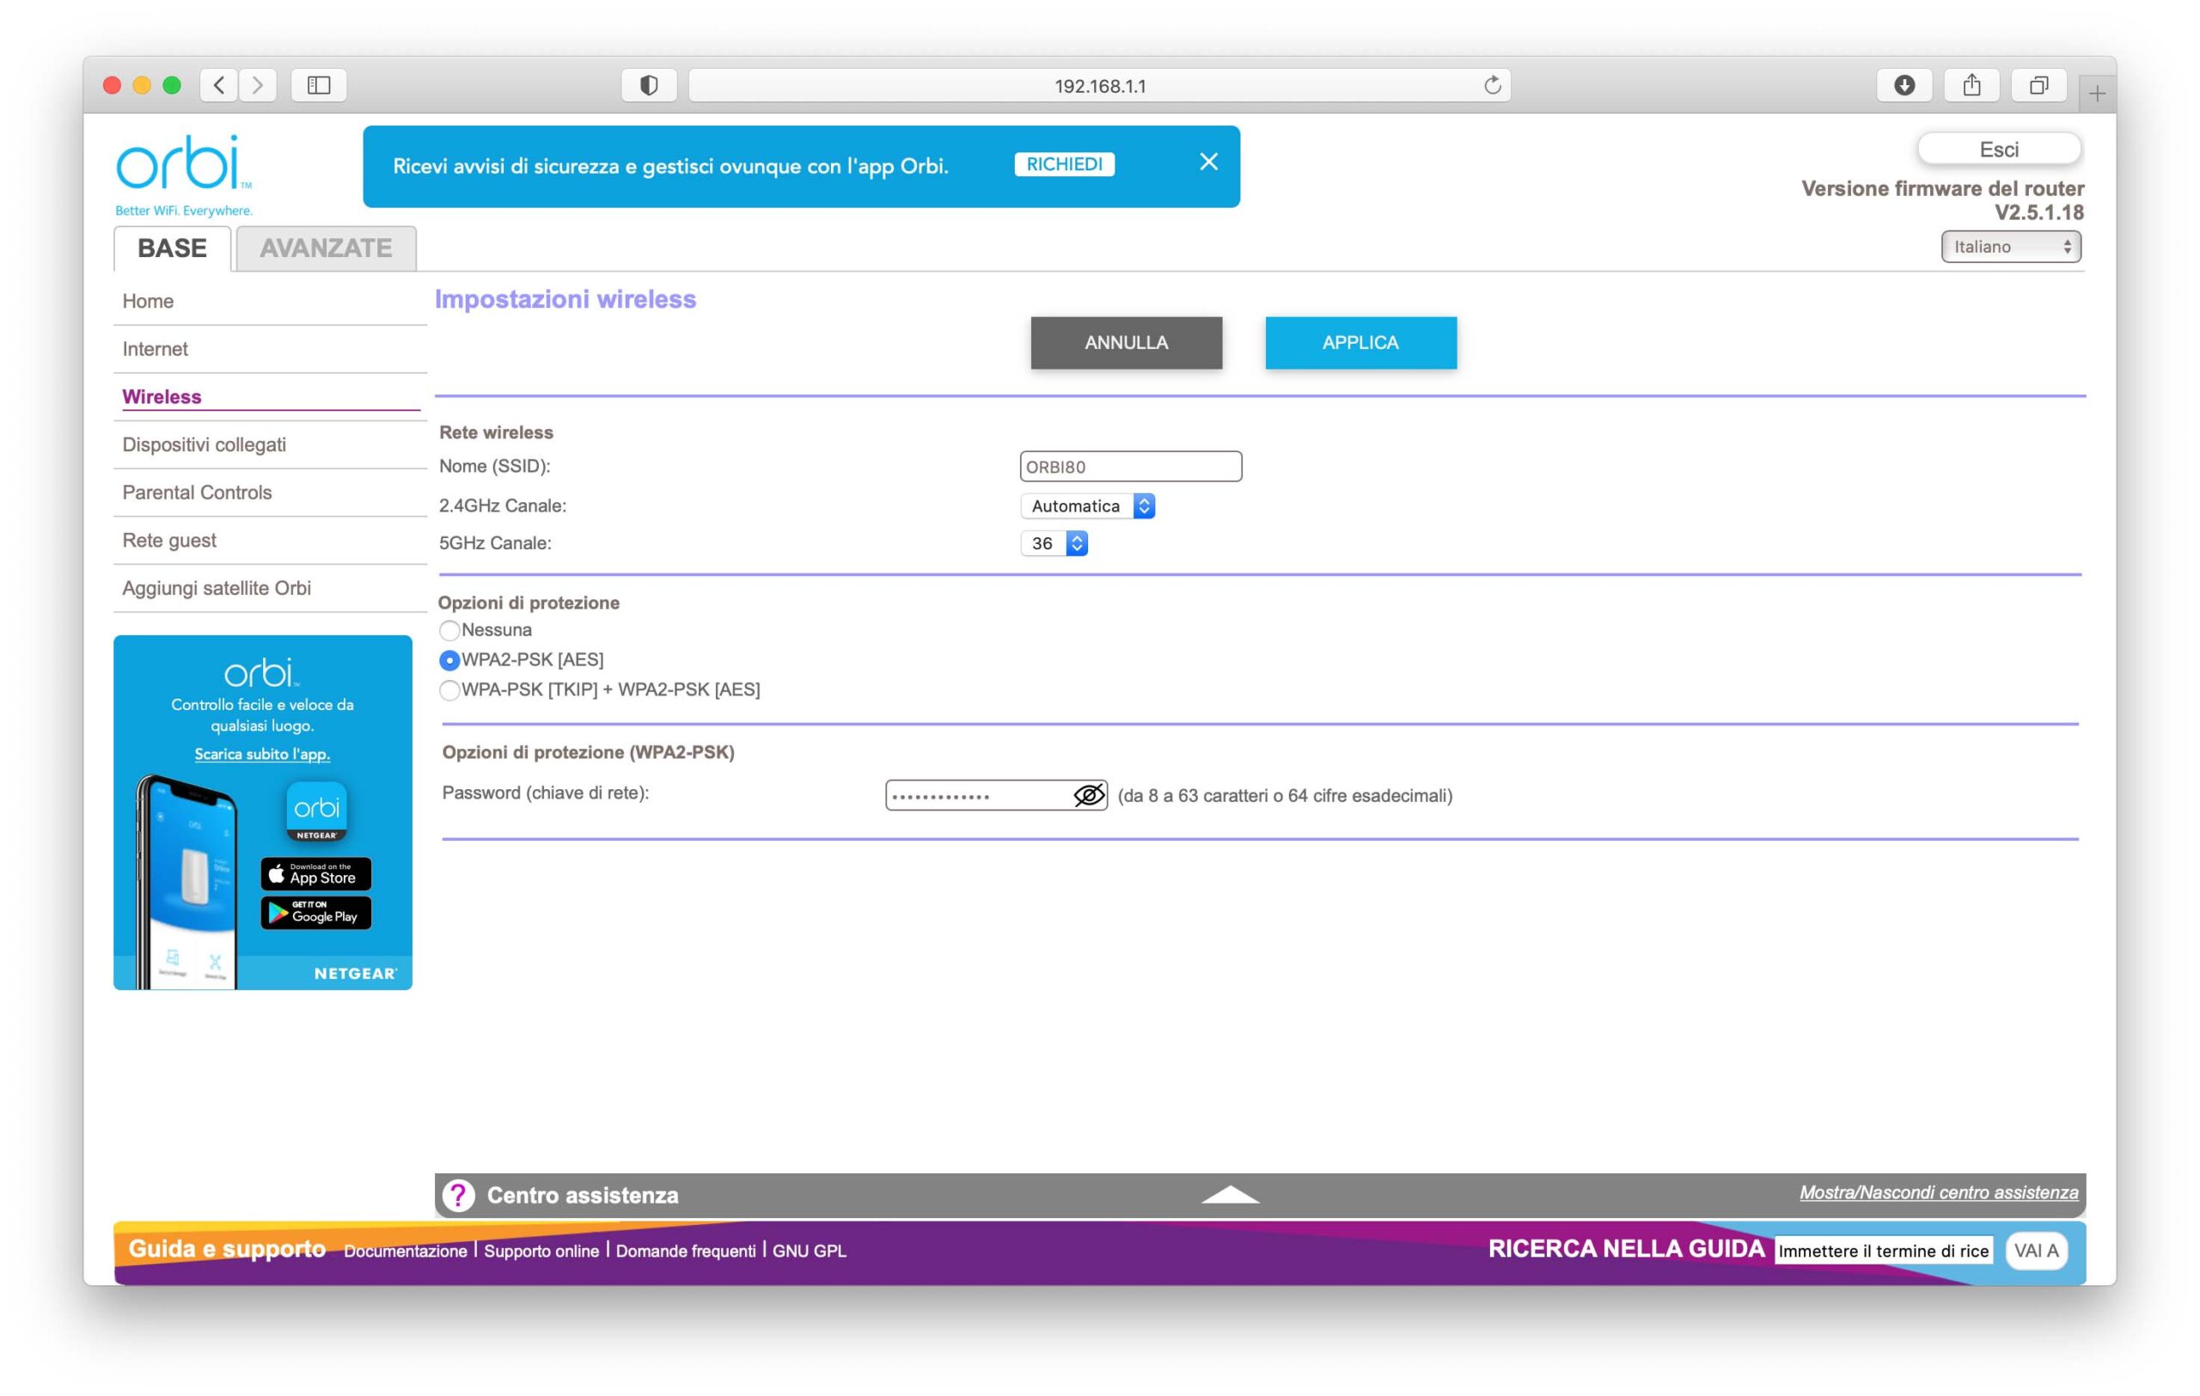Reload the page with the refresh icon

[1492, 85]
